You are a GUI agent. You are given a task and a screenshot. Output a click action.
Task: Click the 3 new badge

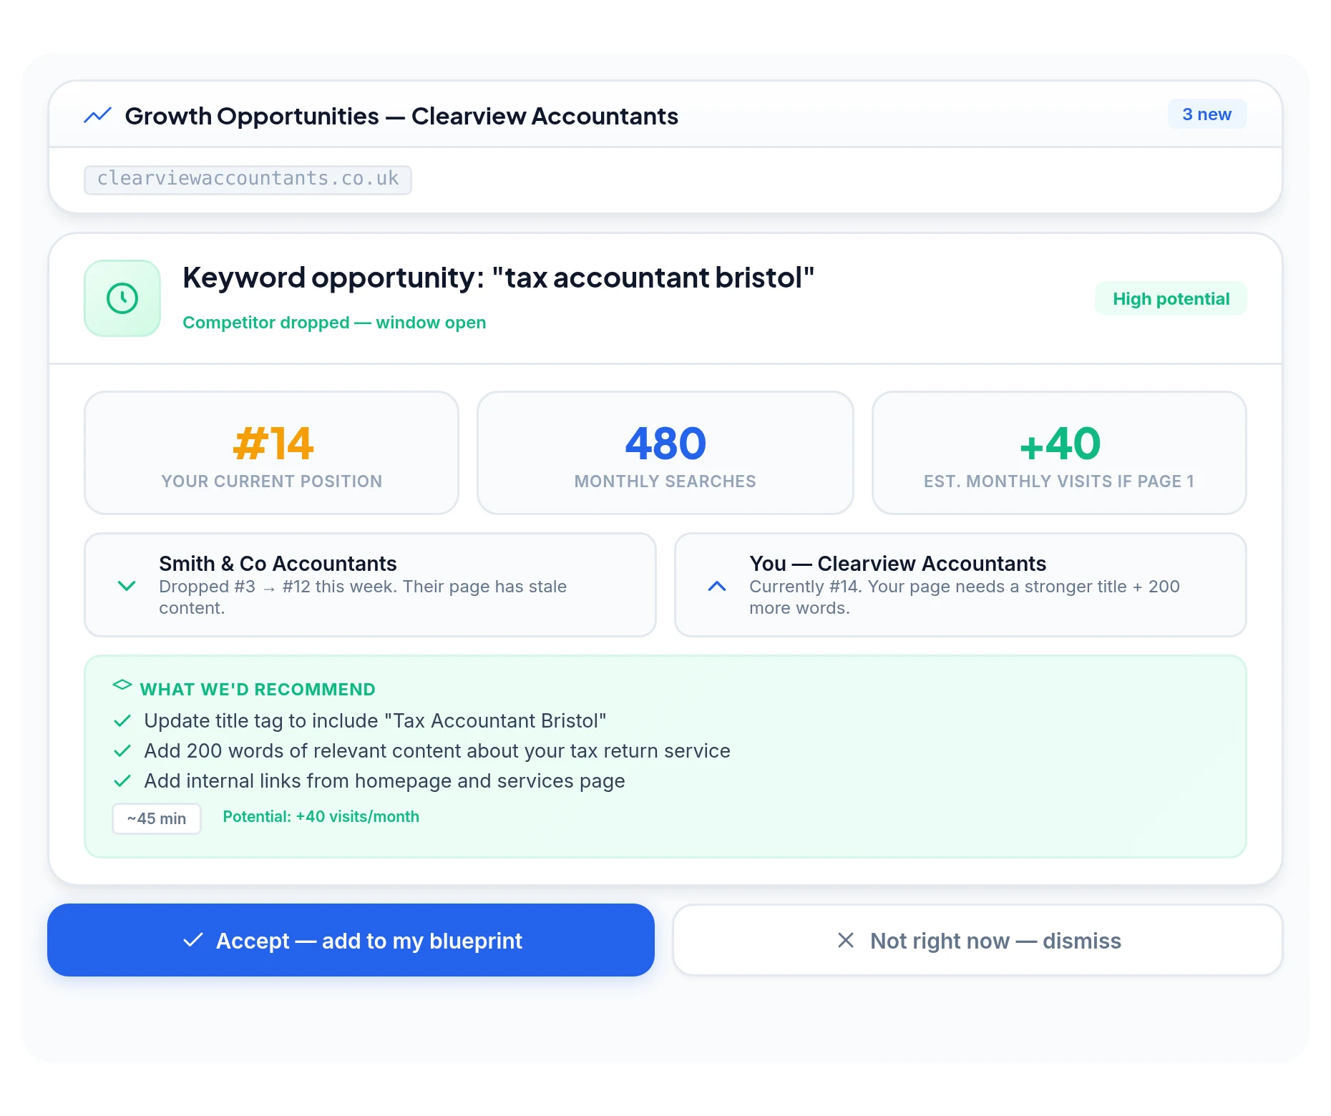[1206, 114]
